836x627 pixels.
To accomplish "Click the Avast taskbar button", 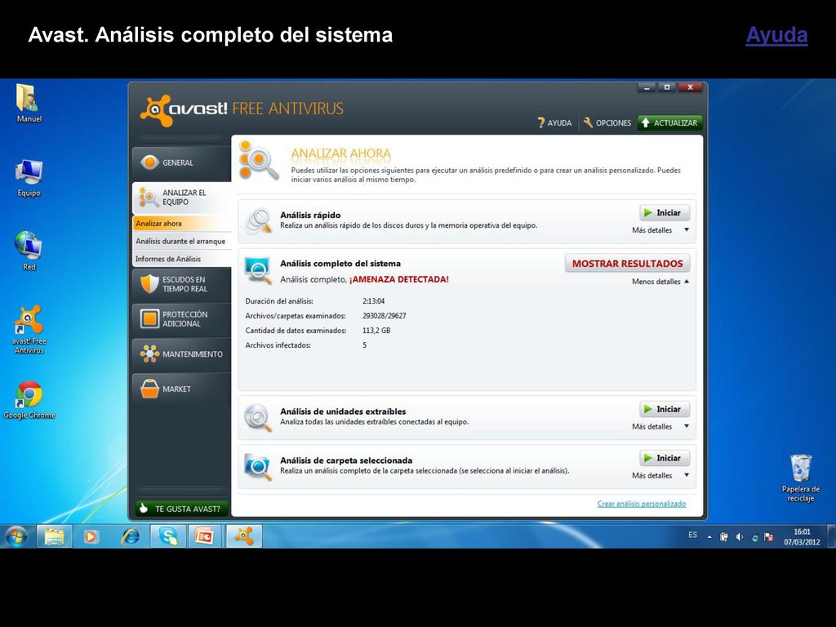I will pyautogui.click(x=243, y=536).
